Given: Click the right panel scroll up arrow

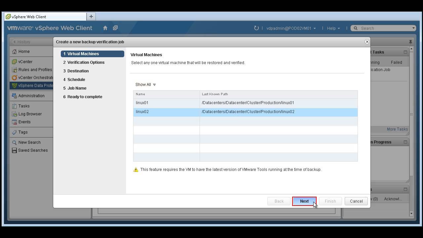Looking at the screenshot, I should [411, 49].
